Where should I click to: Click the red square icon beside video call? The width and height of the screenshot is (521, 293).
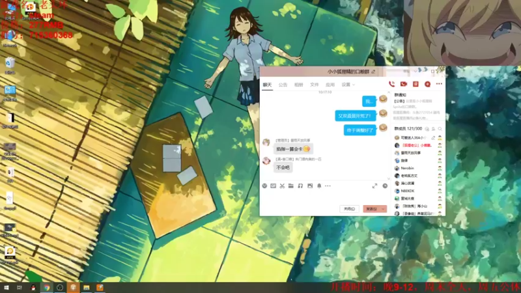tap(415, 84)
